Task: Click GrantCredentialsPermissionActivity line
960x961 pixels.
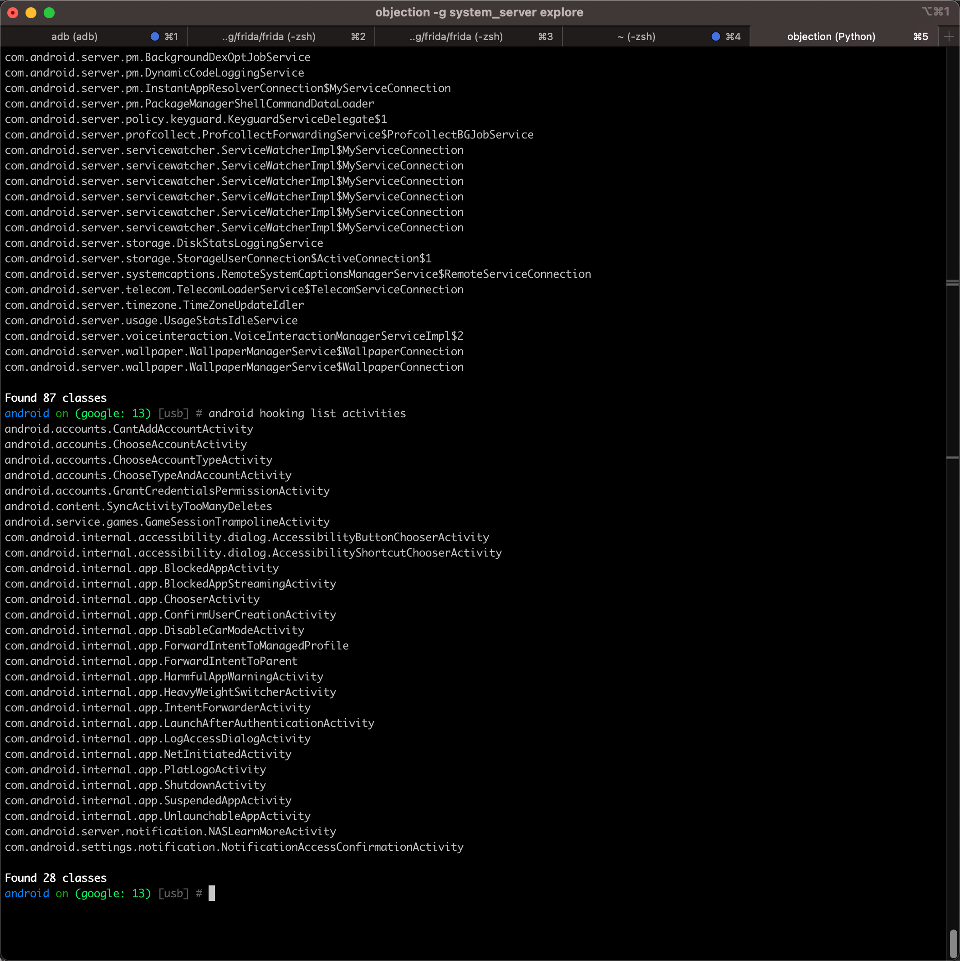Action: point(167,491)
